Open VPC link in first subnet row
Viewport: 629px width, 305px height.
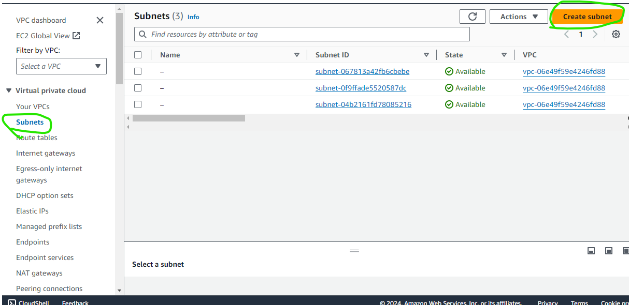click(564, 71)
